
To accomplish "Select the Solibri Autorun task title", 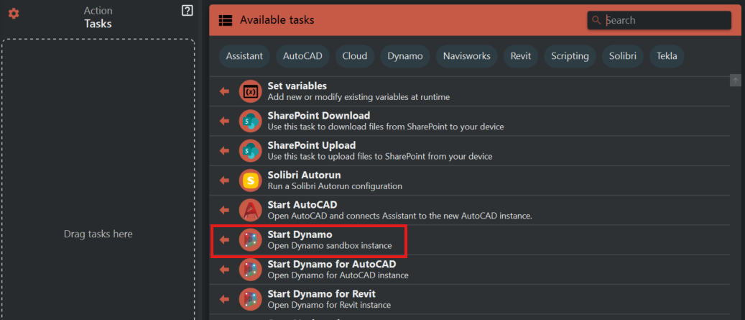I will (x=304, y=175).
